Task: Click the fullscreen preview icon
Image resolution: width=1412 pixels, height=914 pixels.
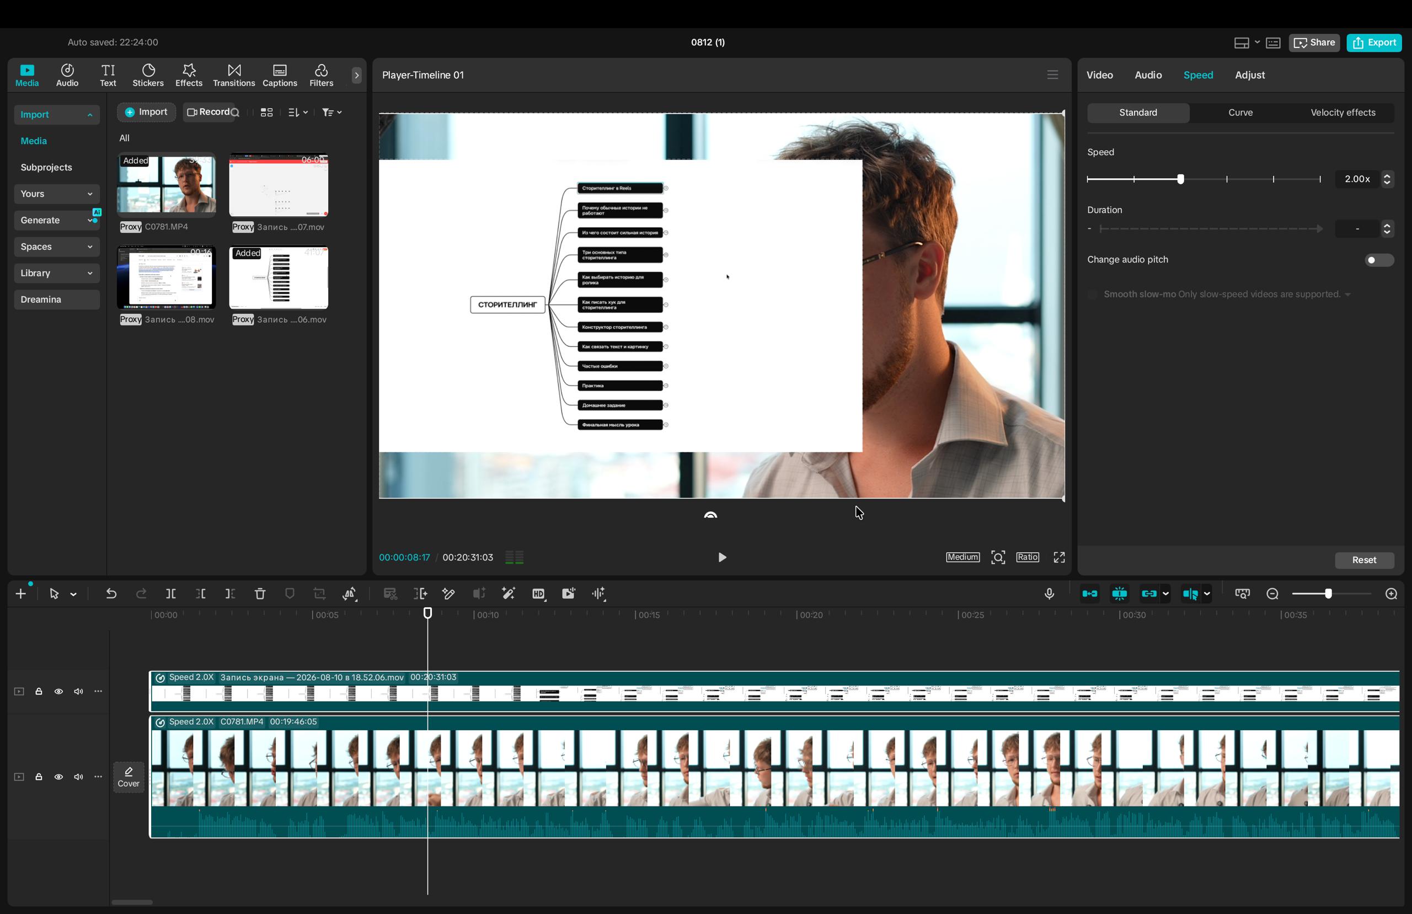Action: (x=1059, y=557)
